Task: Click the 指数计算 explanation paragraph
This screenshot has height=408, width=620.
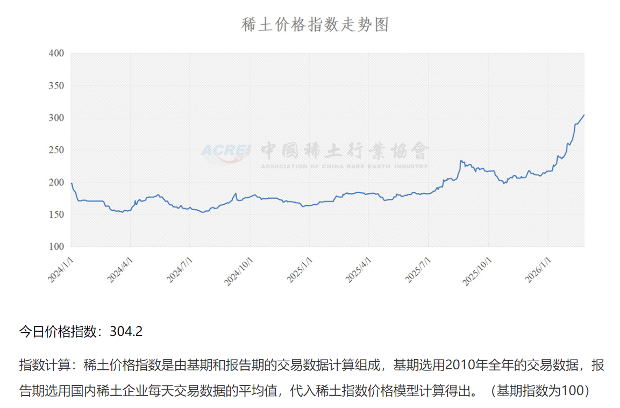Action: point(312,378)
